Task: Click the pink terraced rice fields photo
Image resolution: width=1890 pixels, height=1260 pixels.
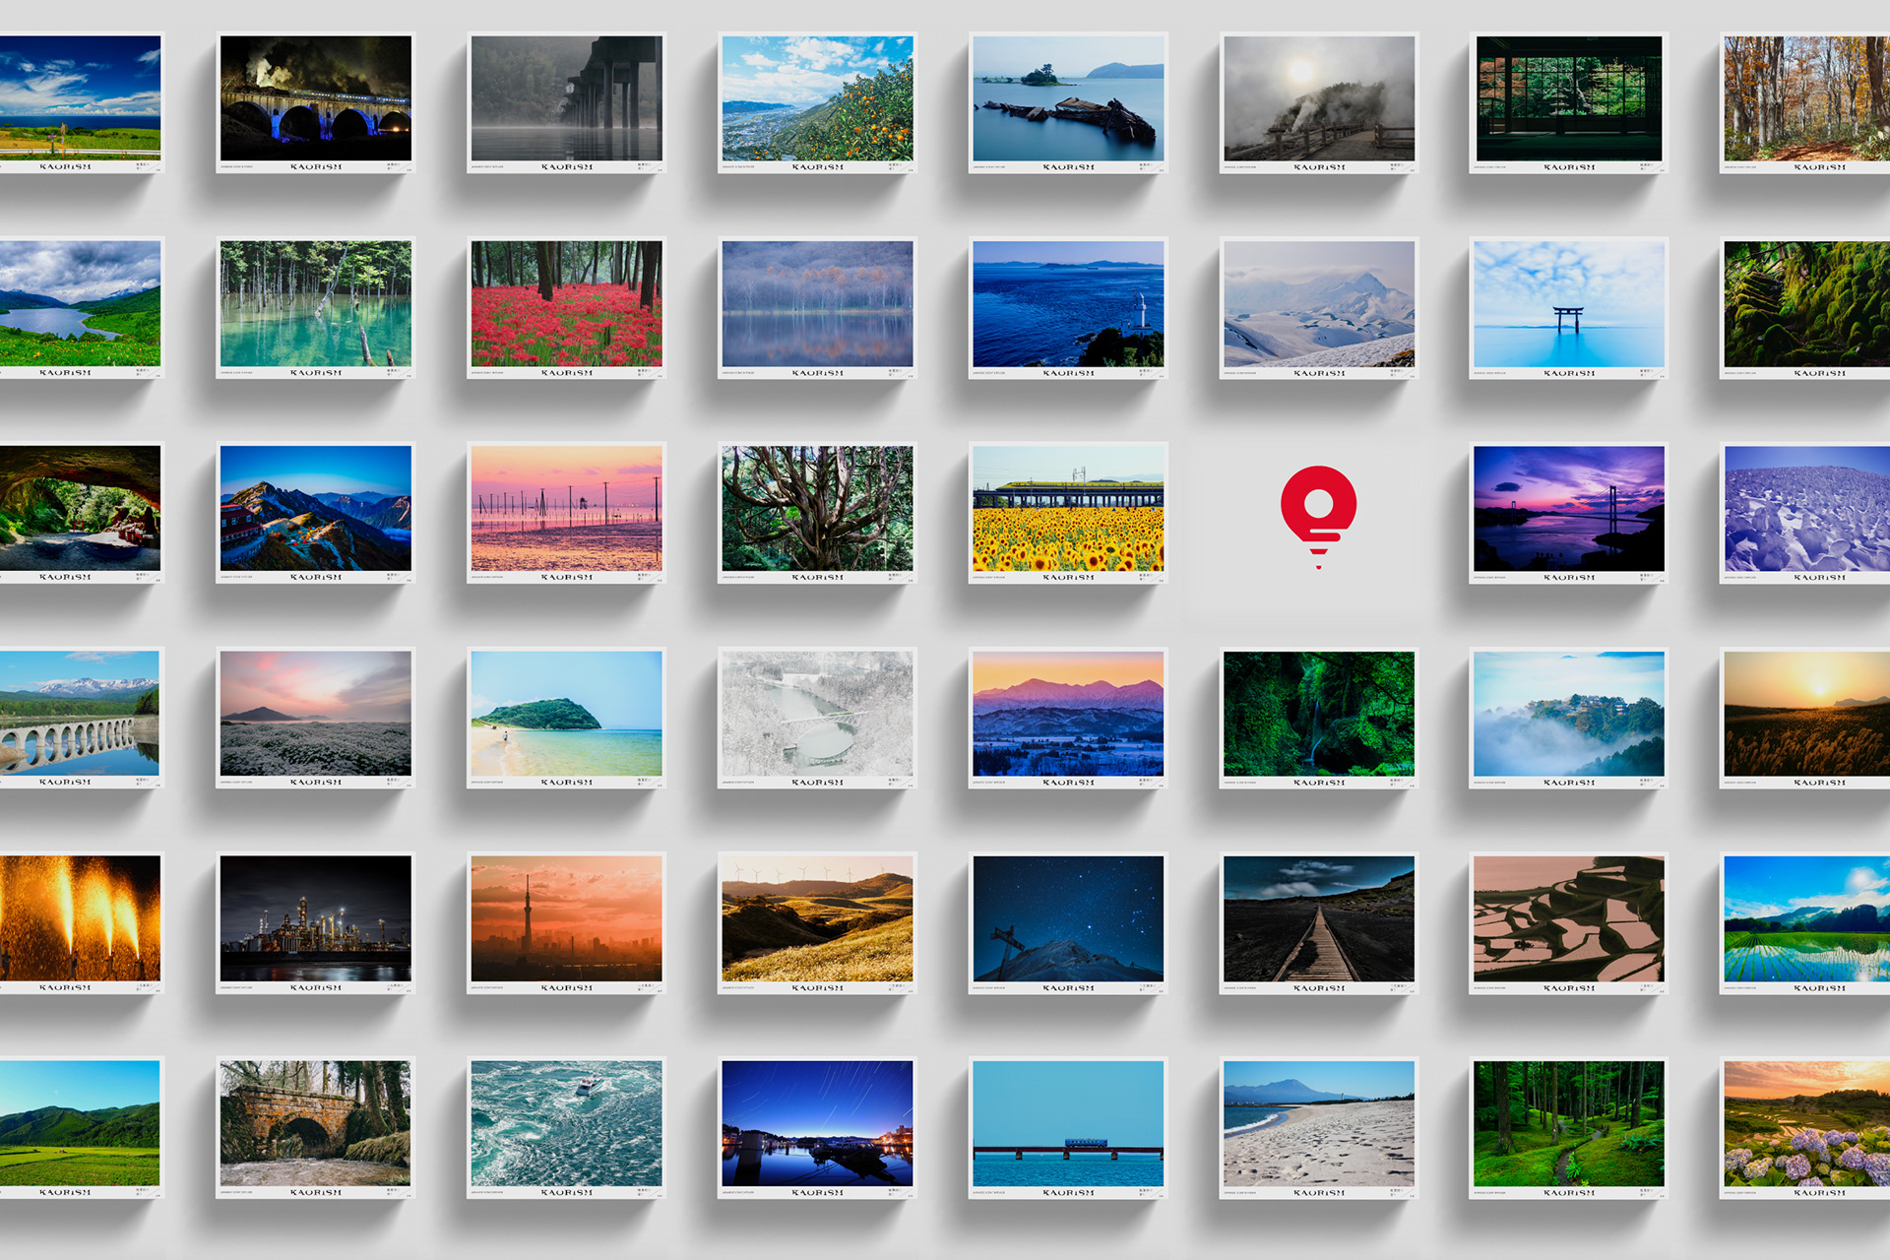Action: (x=1568, y=918)
